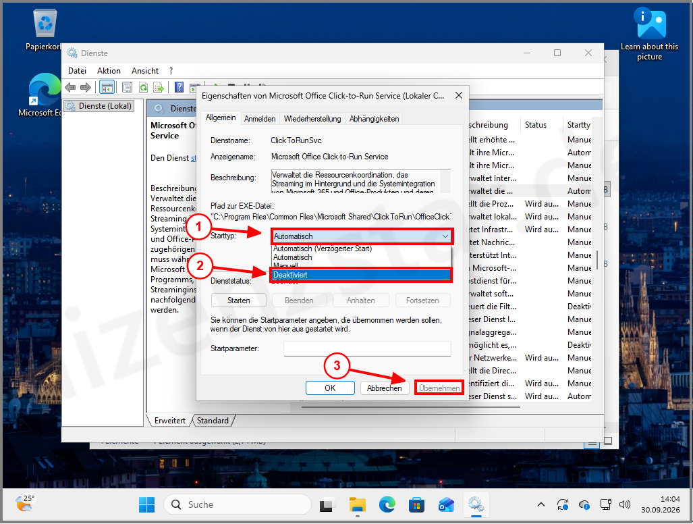Click the Back arrow in Dienste toolbar
The height and width of the screenshot is (524, 693).
click(70, 88)
